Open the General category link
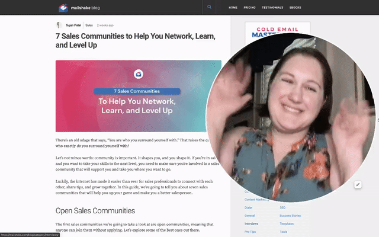379x237 pixels. pos(249,216)
